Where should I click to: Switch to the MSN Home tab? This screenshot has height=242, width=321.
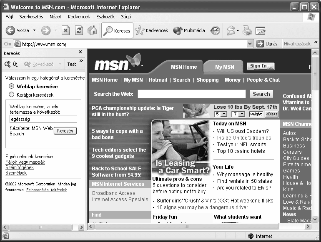(184, 67)
